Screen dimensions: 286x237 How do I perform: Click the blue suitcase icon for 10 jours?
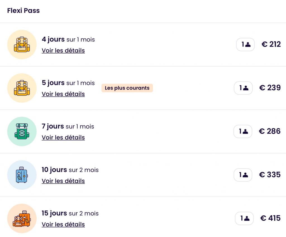tap(22, 175)
